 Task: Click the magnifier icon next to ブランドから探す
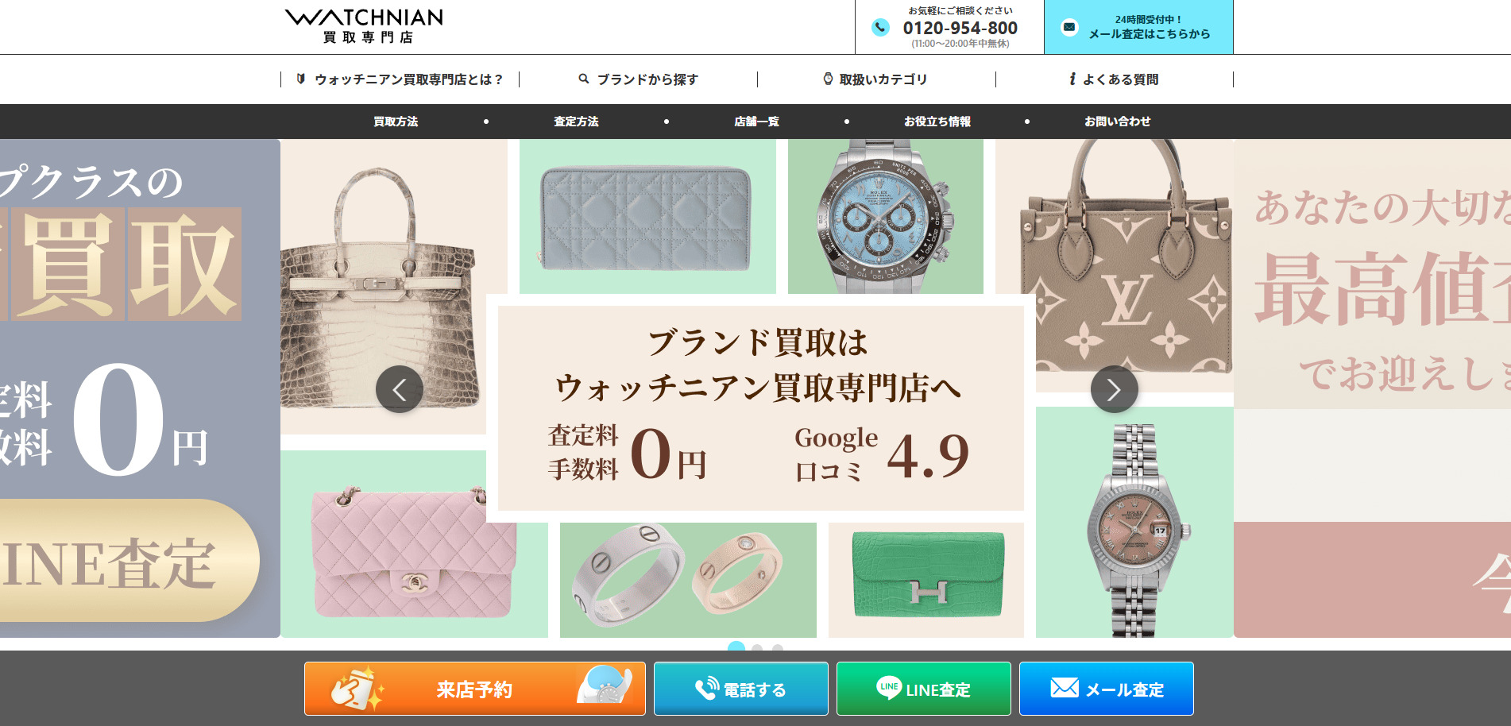click(x=584, y=79)
